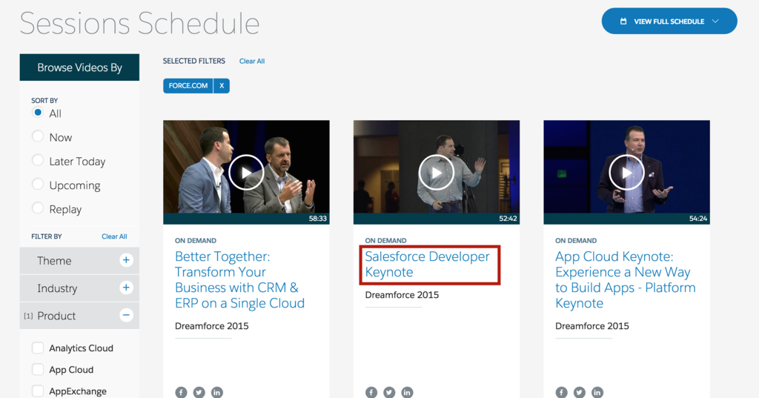
Task: Click the 54:24 duration on App Cloud Keynote
Action: click(x=698, y=219)
